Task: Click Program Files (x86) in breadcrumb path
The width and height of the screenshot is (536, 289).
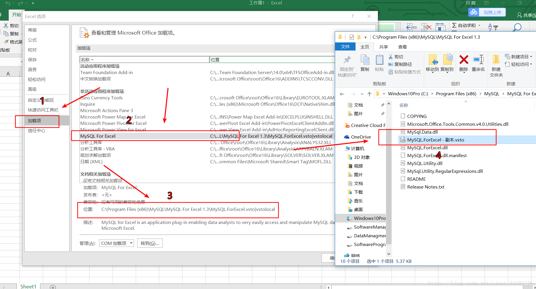Action: click(456, 94)
